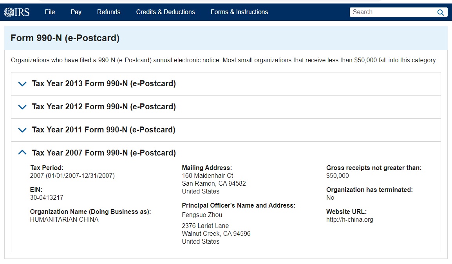452x264 pixels.
Task: Click the EIN number 30-0413217
Action: [x=47, y=198]
